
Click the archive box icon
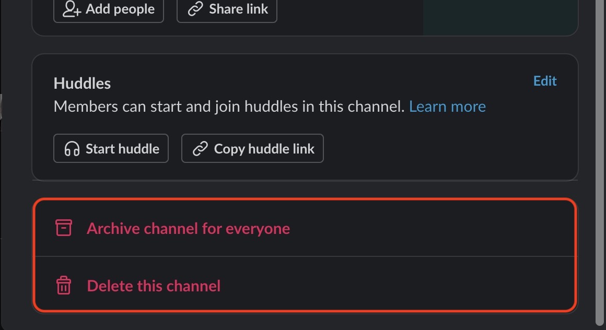pos(63,228)
